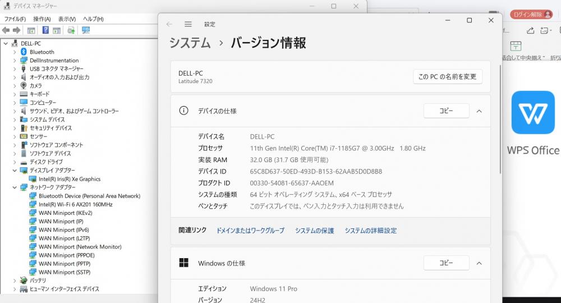Collapse the デバイスの仕様 section chevron
This screenshot has width=561, height=303.
click(479, 111)
